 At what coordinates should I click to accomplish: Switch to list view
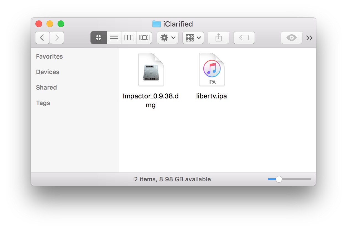tap(114, 38)
